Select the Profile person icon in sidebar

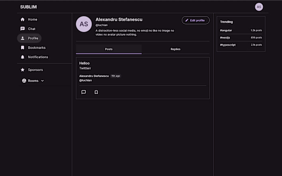tap(23, 38)
